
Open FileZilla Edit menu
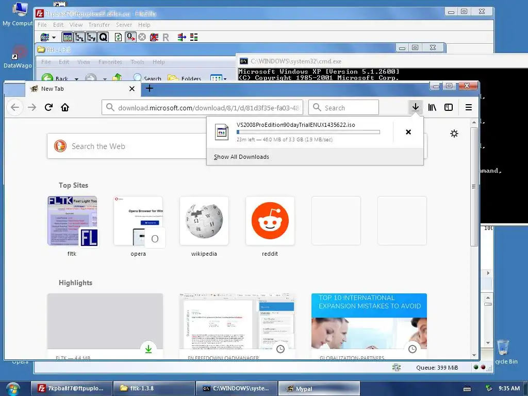(58, 25)
